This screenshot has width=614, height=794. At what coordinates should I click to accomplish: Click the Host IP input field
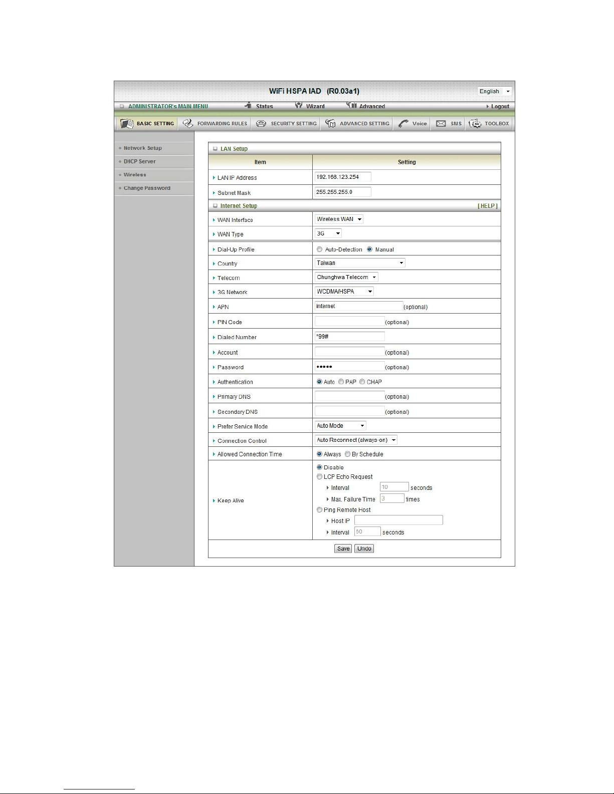tap(398, 520)
